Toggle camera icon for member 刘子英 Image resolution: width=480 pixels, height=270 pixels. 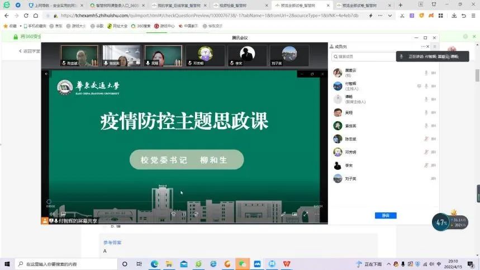433,179
